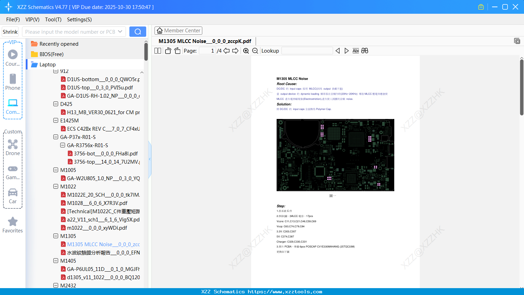Select the Computer category
Screen dimensions: 524x295
(13, 107)
